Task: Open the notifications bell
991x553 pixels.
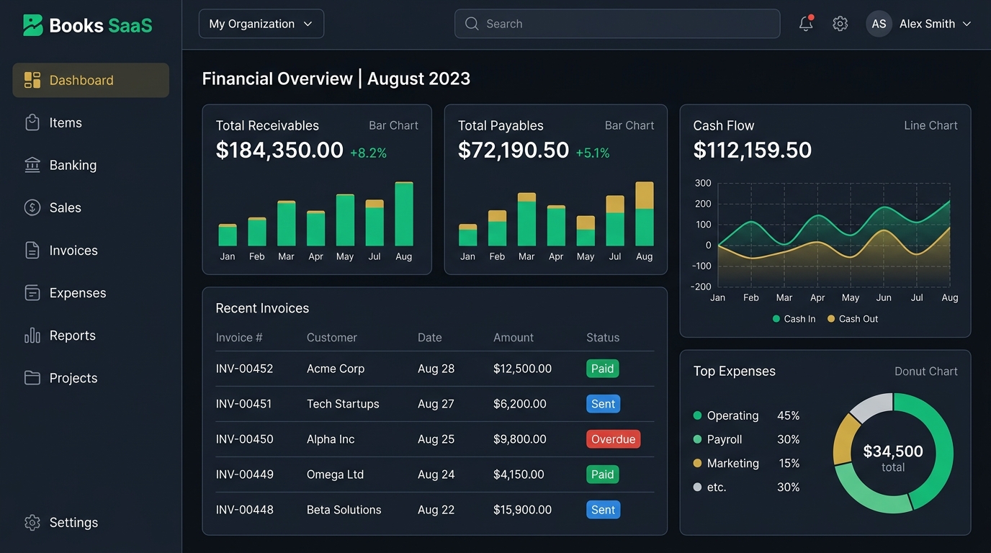Action: click(806, 24)
